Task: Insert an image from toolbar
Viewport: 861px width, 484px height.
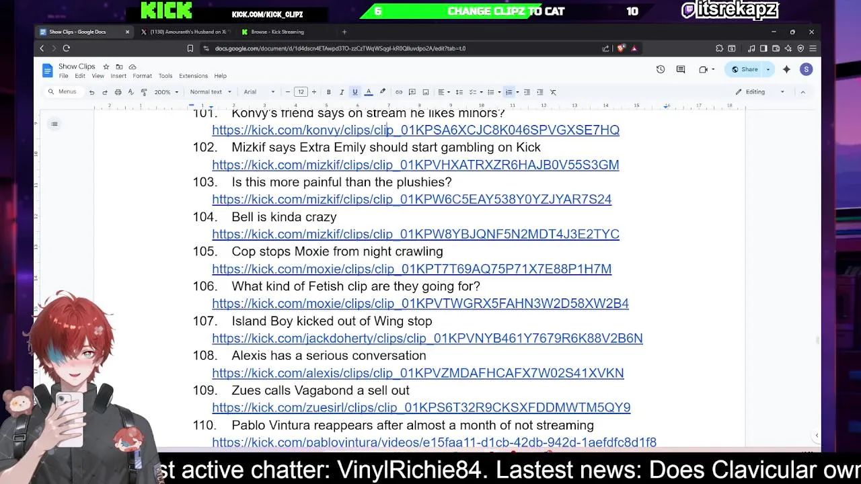Action: (x=425, y=92)
